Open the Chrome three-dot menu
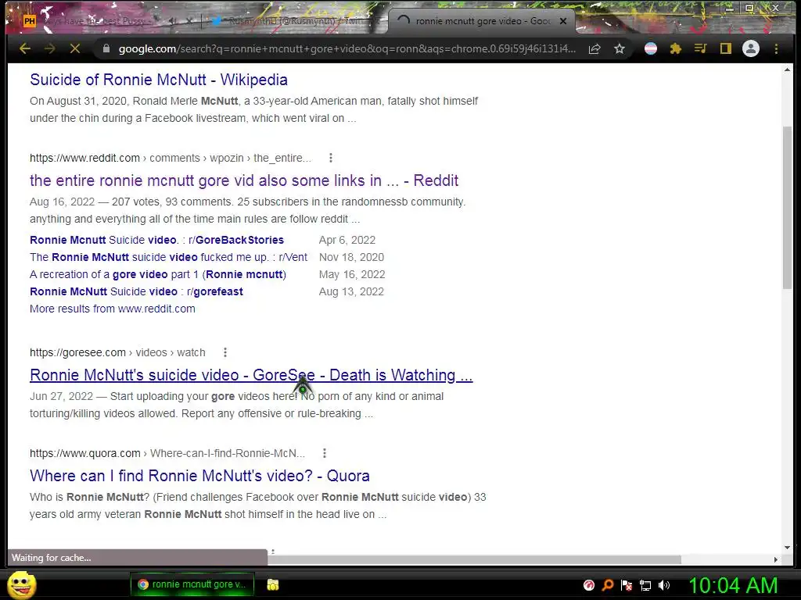801x600 pixels. coord(776,49)
